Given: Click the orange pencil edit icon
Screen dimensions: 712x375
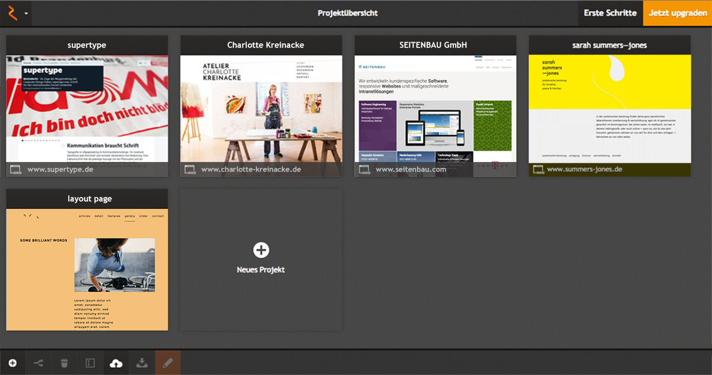Looking at the screenshot, I should (168, 363).
